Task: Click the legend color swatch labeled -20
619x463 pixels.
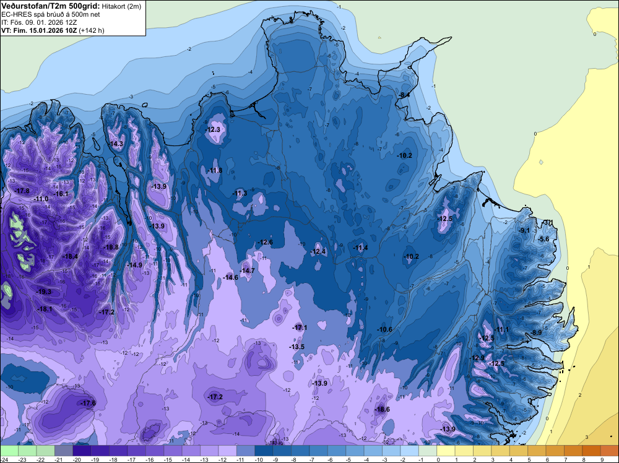Action: [x=82, y=451]
